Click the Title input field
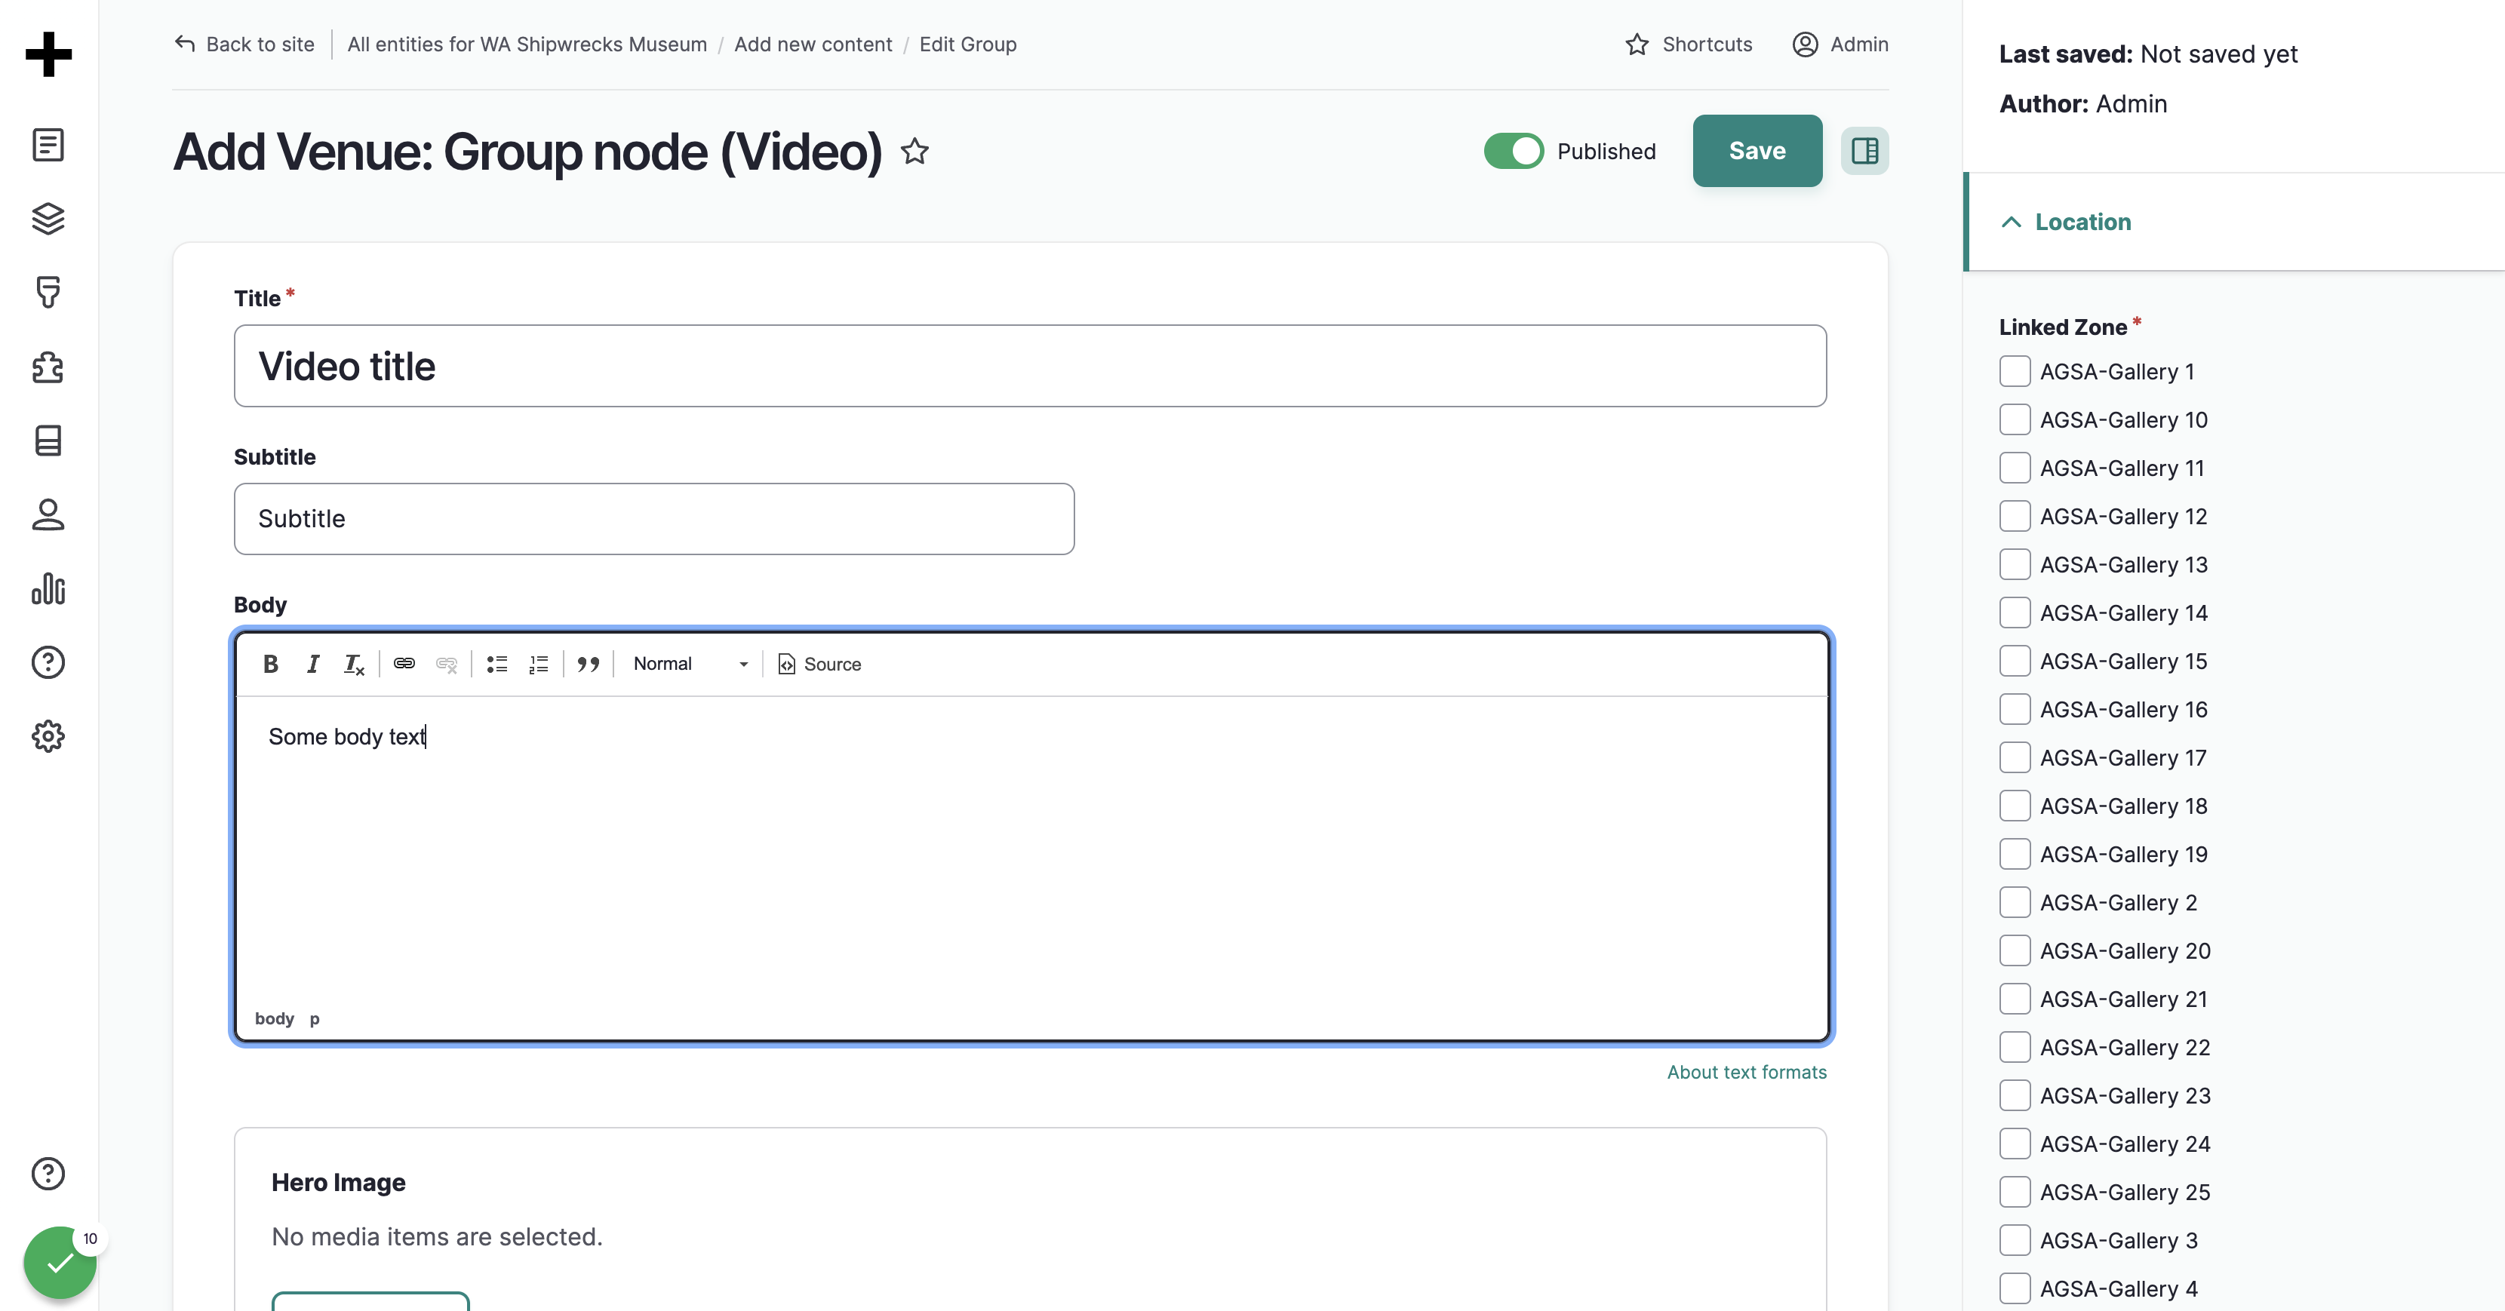 pos(1030,365)
